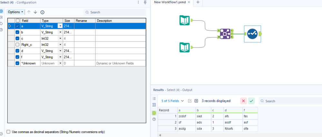Click column d header in Results

coord(233,110)
